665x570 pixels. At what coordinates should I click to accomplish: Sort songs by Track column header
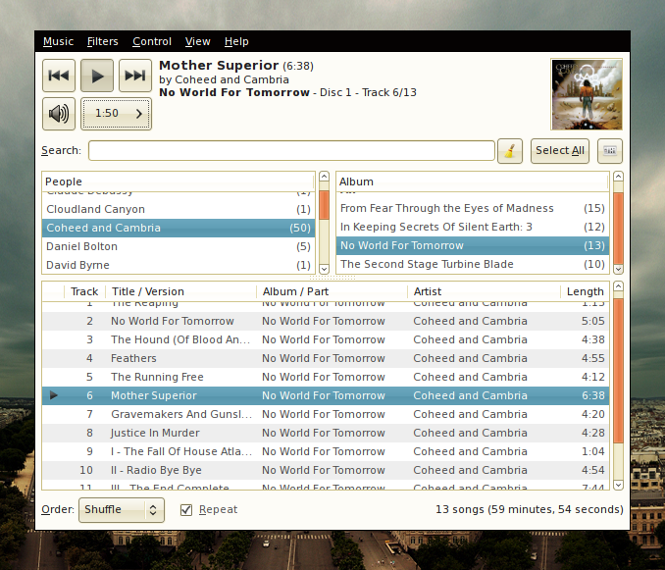point(84,291)
